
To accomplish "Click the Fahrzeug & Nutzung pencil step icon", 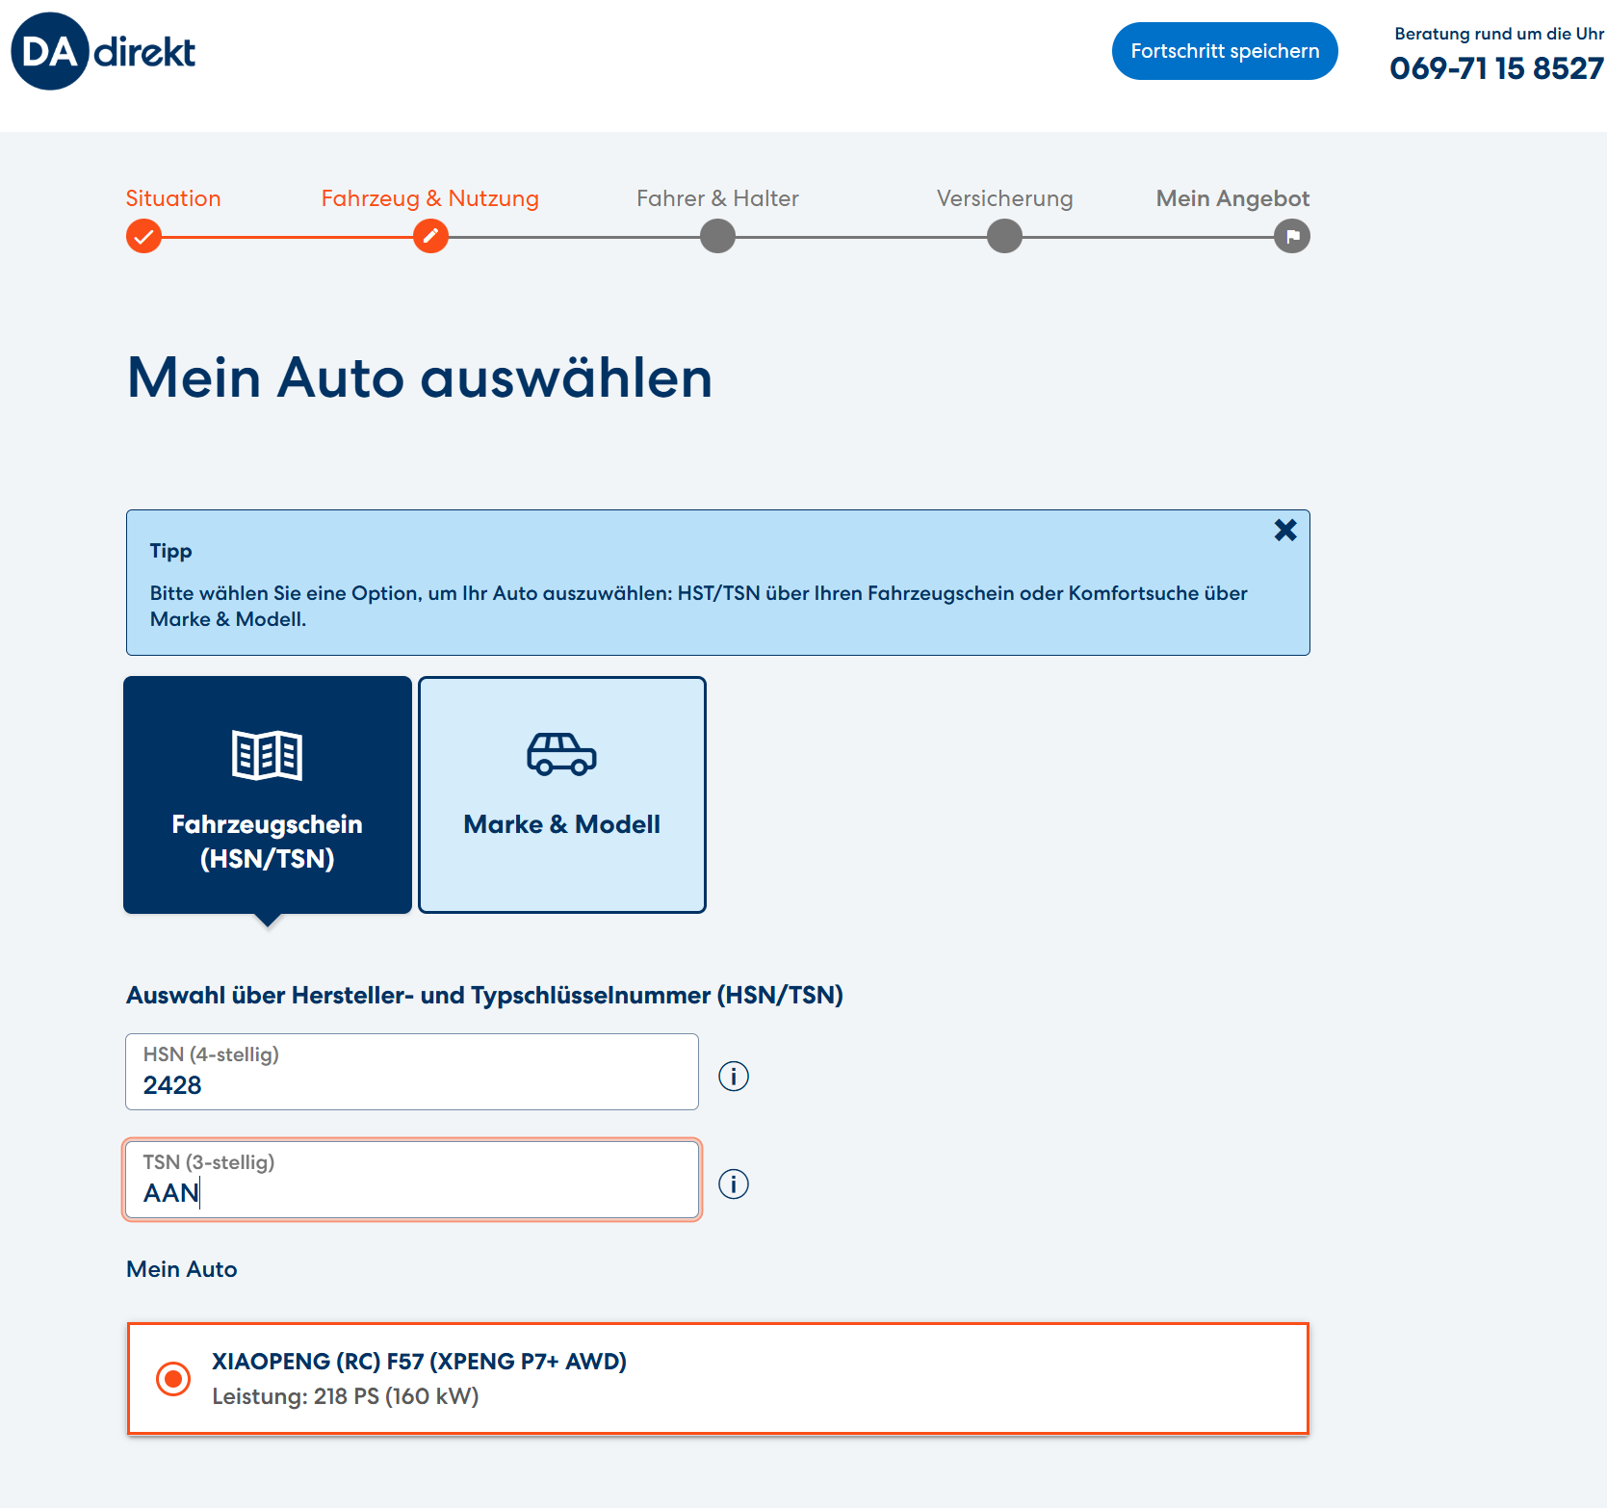I will coord(430,236).
